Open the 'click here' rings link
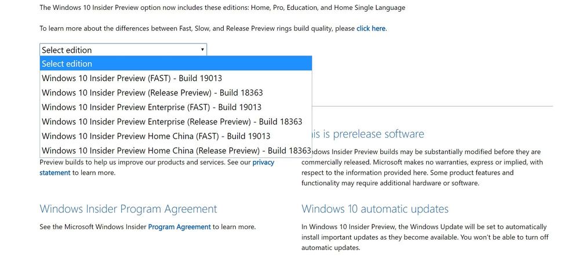Viewport: 579px width, 261px height. [x=371, y=28]
